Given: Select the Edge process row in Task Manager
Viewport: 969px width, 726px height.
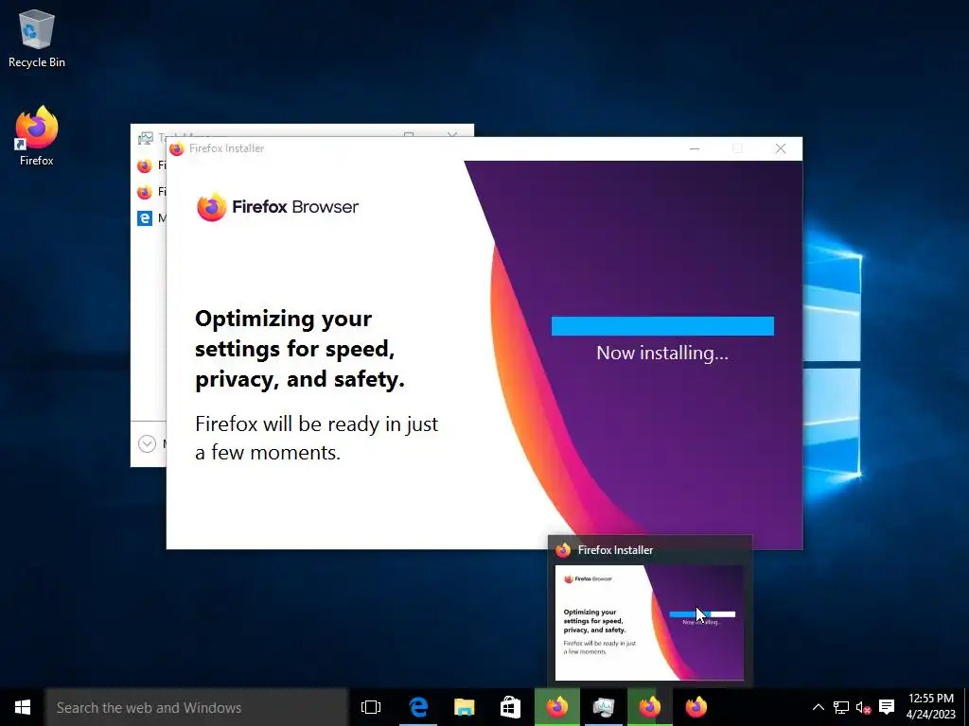Looking at the screenshot, I should pyautogui.click(x=150, y=218).
